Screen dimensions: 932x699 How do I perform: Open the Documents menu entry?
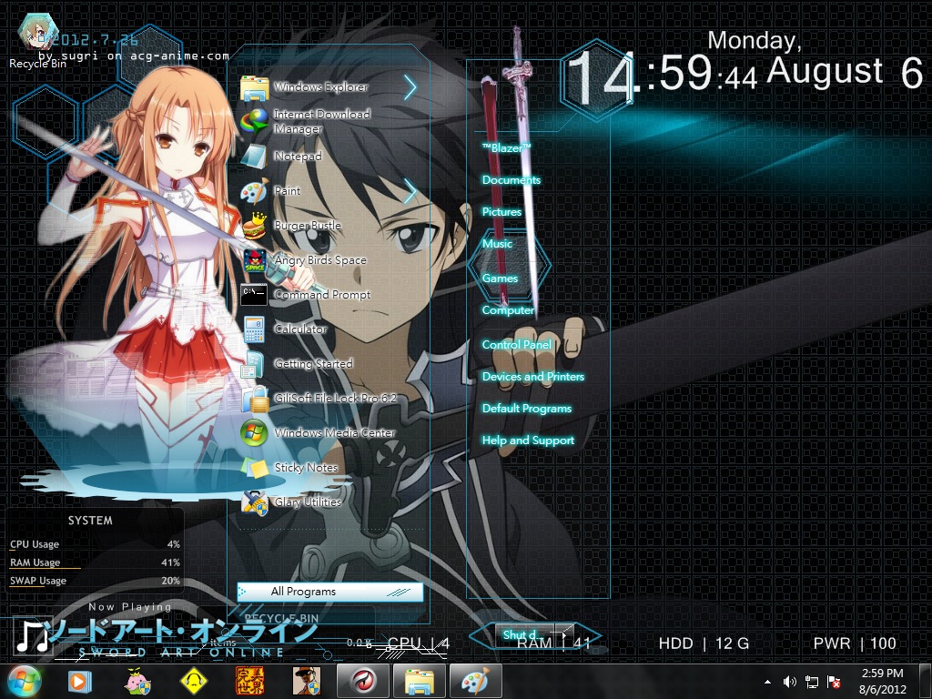(512, 181)
